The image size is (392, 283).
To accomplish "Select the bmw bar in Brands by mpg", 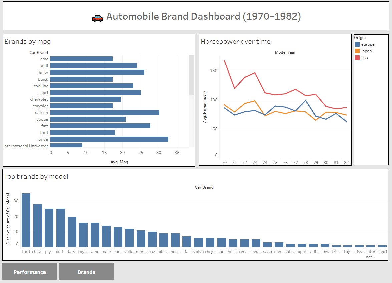I will (97, 72).
